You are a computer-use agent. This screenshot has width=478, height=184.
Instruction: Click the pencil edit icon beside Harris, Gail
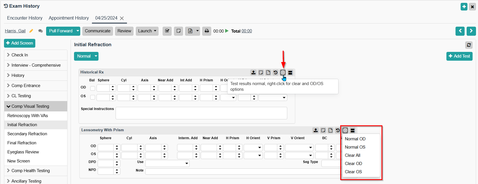[x=31, y=31]
